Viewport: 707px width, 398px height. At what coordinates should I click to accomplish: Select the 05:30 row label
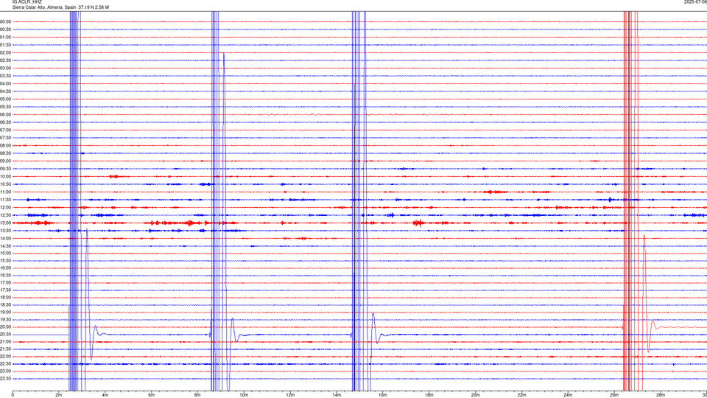pos(5,107)
